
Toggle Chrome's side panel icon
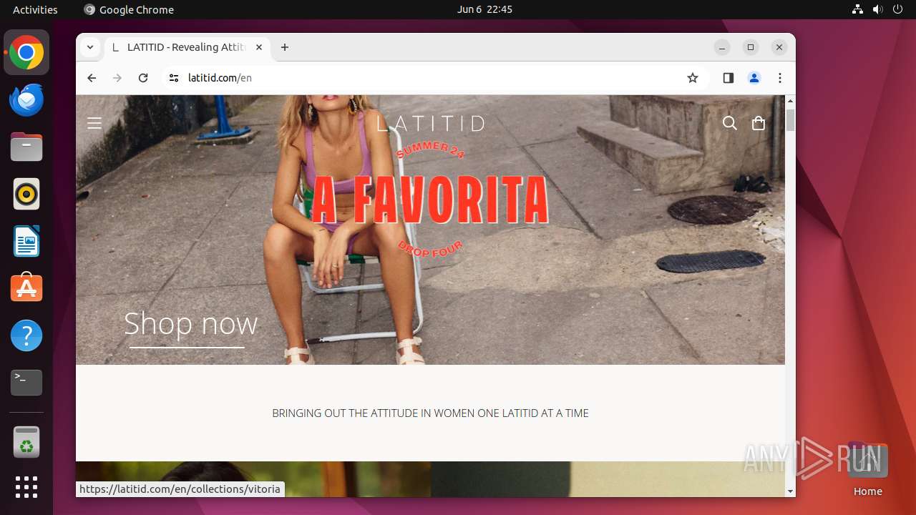click(729, 78)
